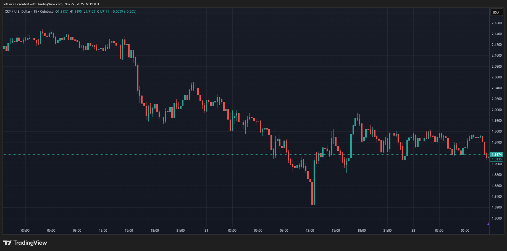Toggle the USD currency unit button
507x251 pixels.
[x=496, y=12]
